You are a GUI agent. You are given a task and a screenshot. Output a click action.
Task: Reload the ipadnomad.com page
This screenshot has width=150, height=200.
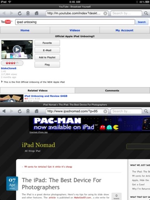(20, 111)
